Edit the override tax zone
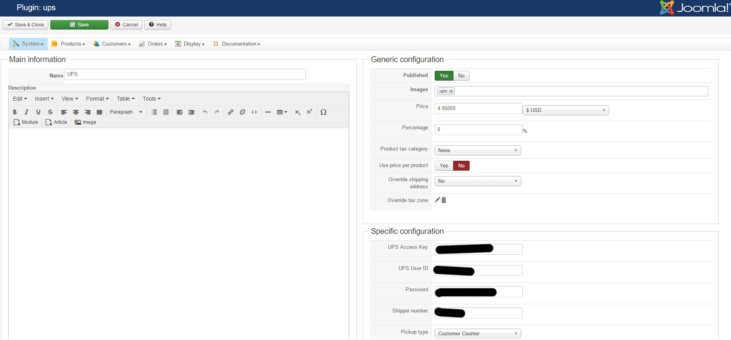Image resolution: width=731 pixels, height=340 pixels. click(x=437, y=200)
